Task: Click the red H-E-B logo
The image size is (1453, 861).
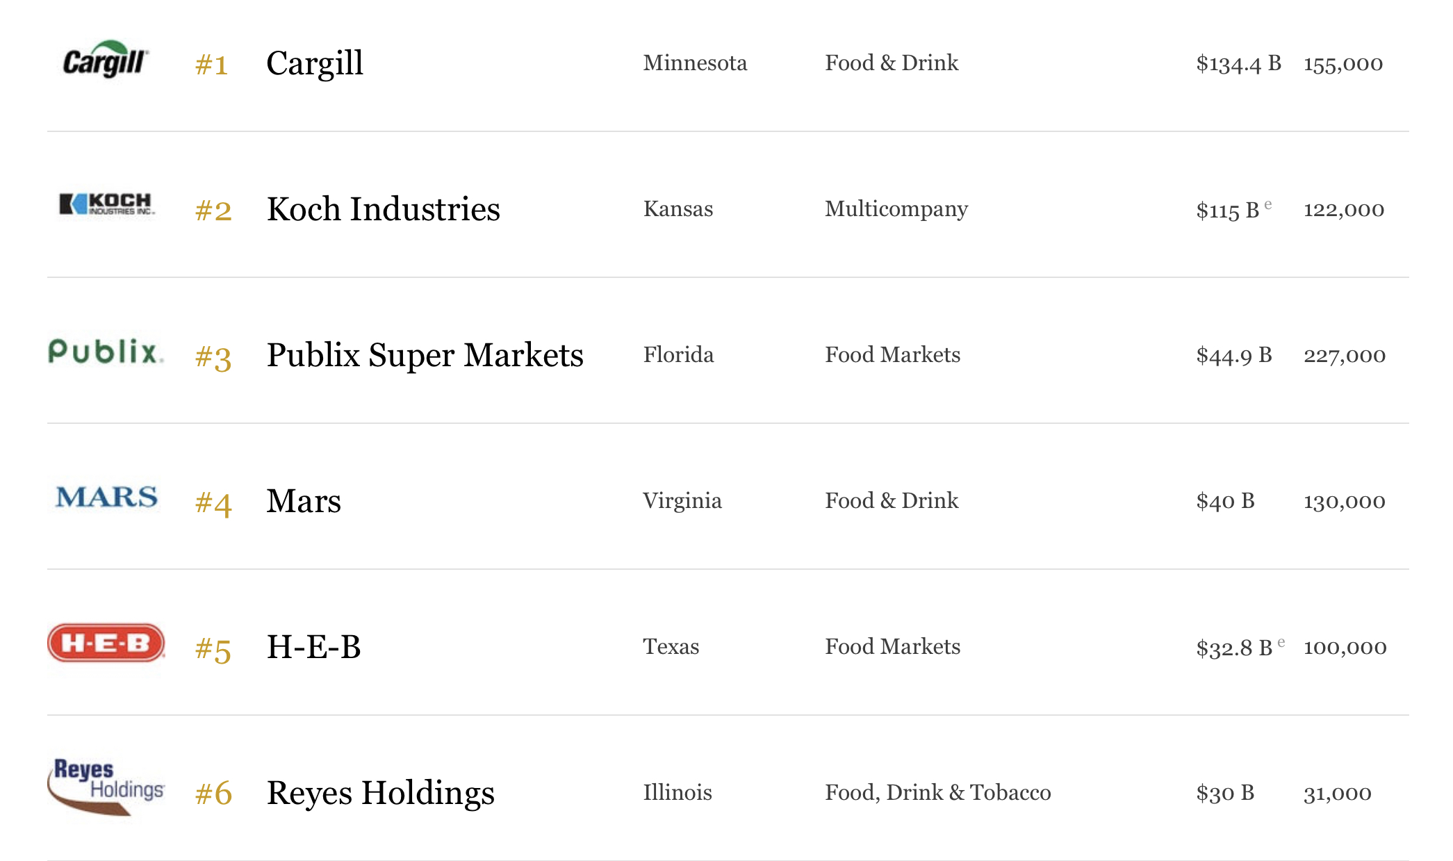Action: pyautogui.click(x=106, y=643)
